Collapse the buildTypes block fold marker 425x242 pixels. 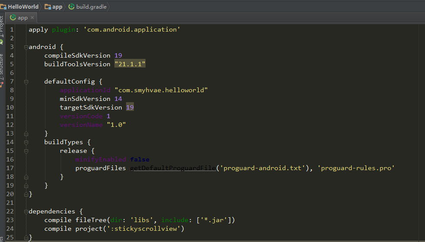tap(26, 142)
